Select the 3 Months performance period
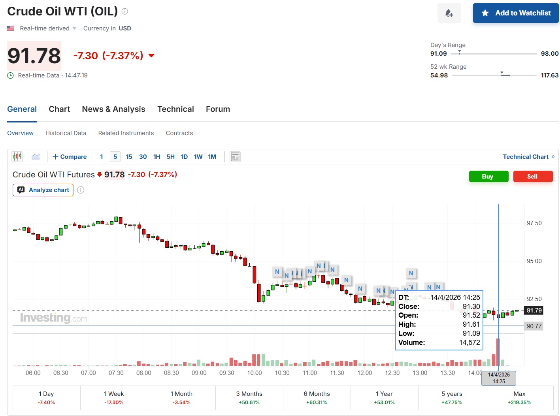Viewport: 560px width, 416px height. pyautogui.click(x=249, y=398)
